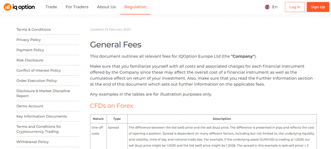Open Disclosure & Market Discipline Report

tap(43, 93)
